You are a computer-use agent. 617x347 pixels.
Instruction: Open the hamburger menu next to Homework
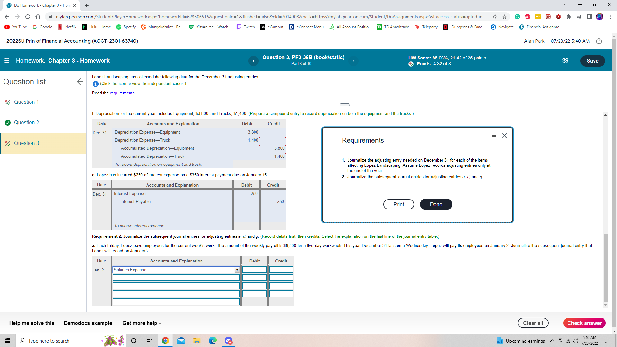click(7, 61)
